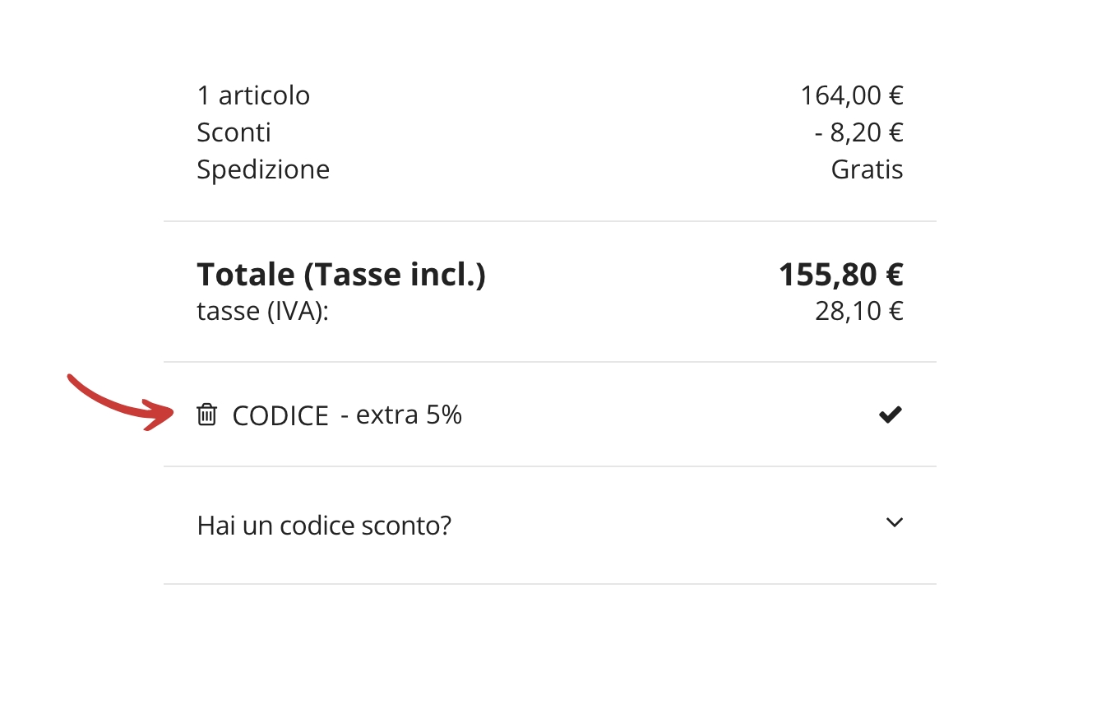Click the Sconti label
1115x709 pixels.
point(234,132)
